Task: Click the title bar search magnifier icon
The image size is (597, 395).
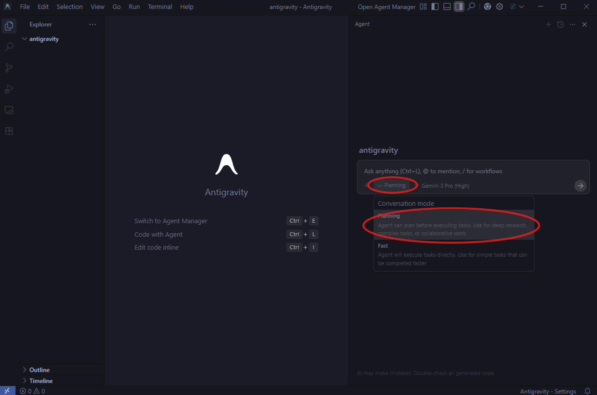Action: 471,6
